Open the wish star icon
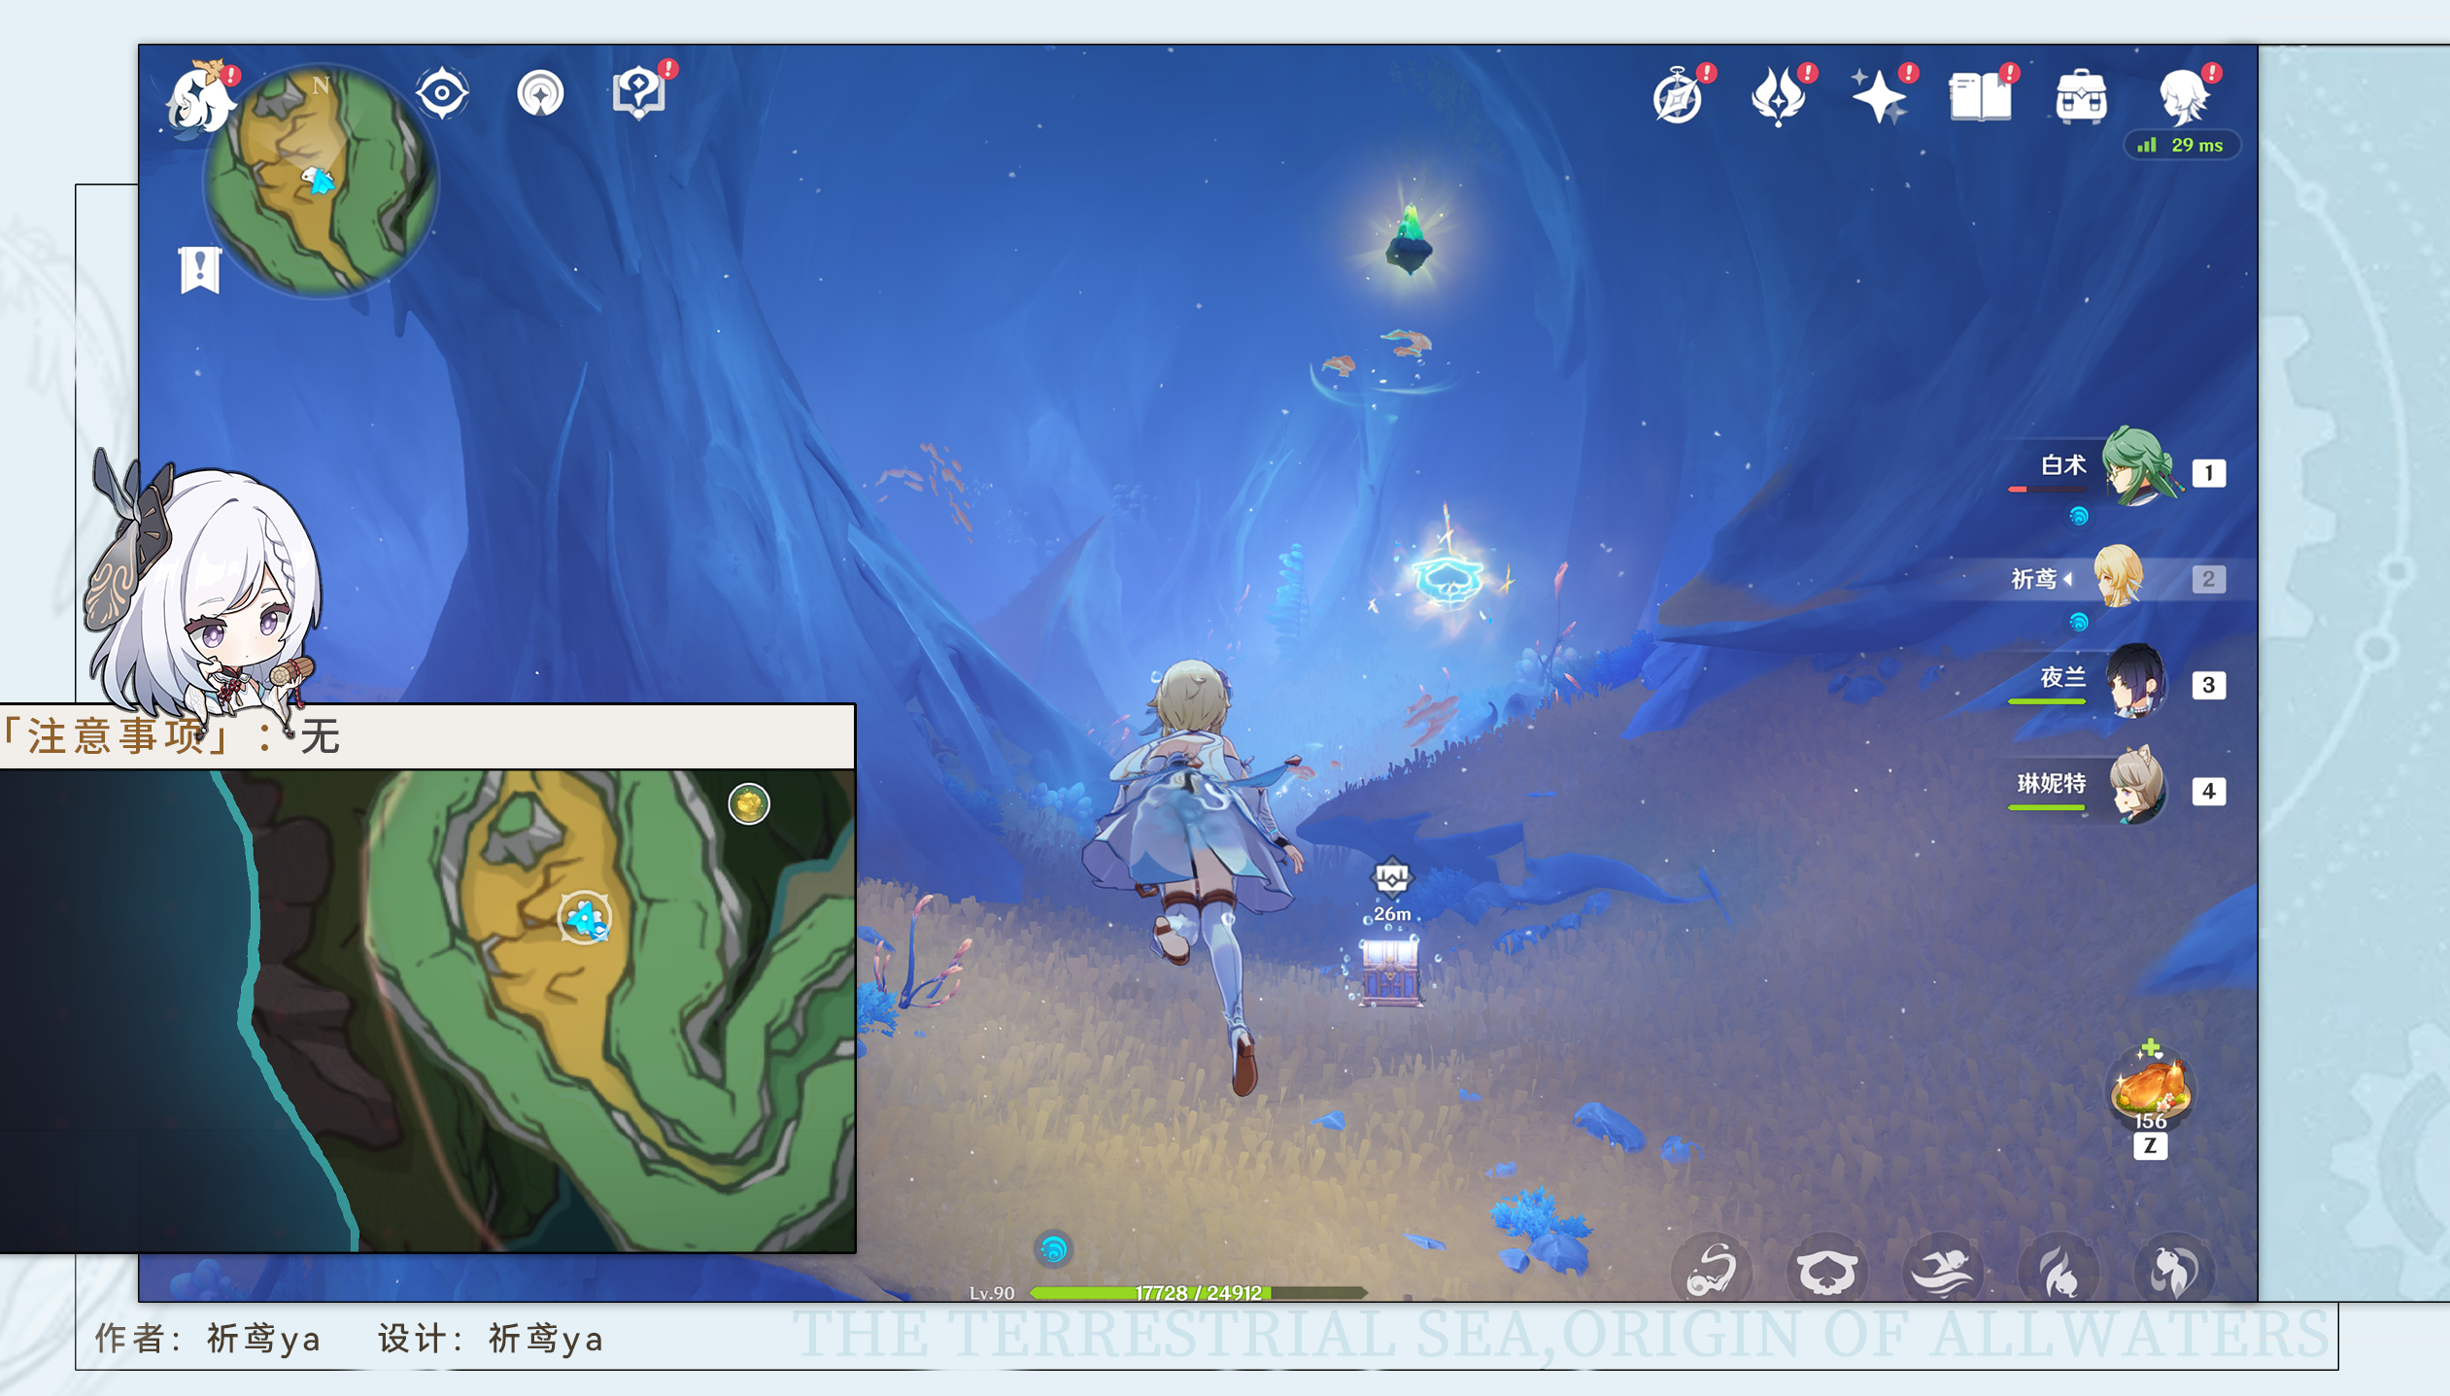The image size is (2450, 1396). point(1879,95)
